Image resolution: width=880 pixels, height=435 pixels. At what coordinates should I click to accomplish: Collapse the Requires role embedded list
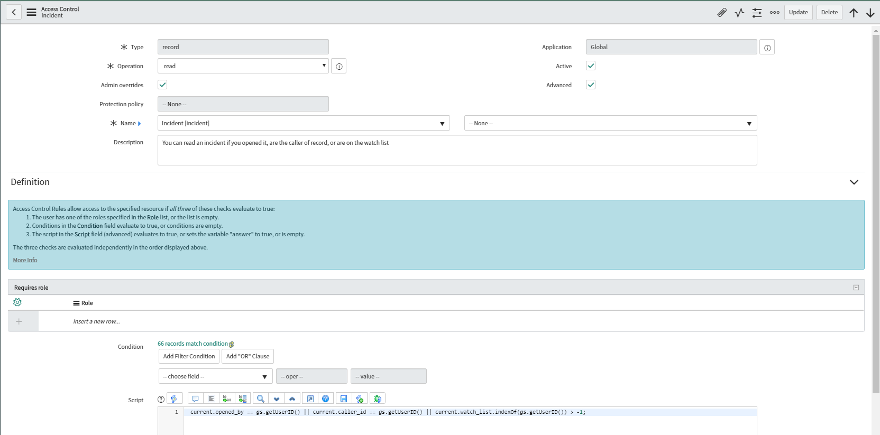pyautogui.click(x=856, y=288)
